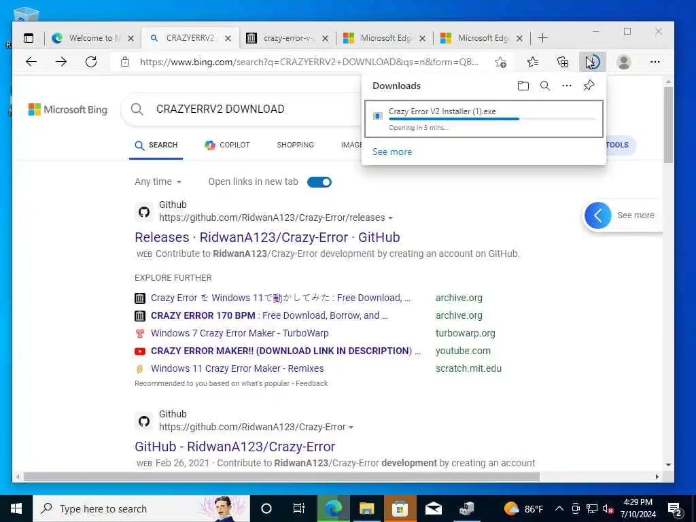Click the Feedback link
The width and height of the screenshot is (696, 522).
[311, 383]
